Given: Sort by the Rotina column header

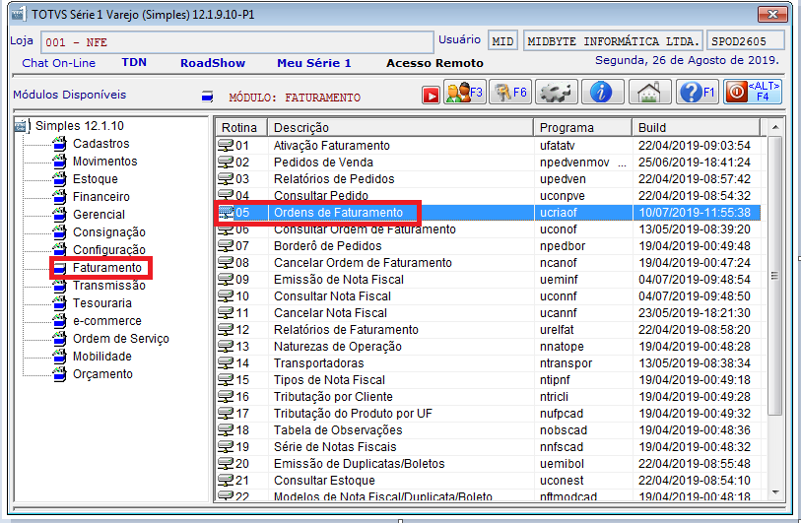Looking at the screenshot, I should coord(241,128).
